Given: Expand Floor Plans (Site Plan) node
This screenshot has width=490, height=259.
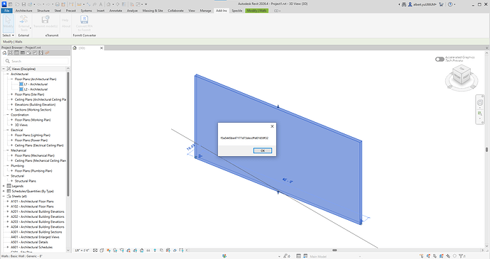Looking at the screenshot, I should click(x=12, y=94).
